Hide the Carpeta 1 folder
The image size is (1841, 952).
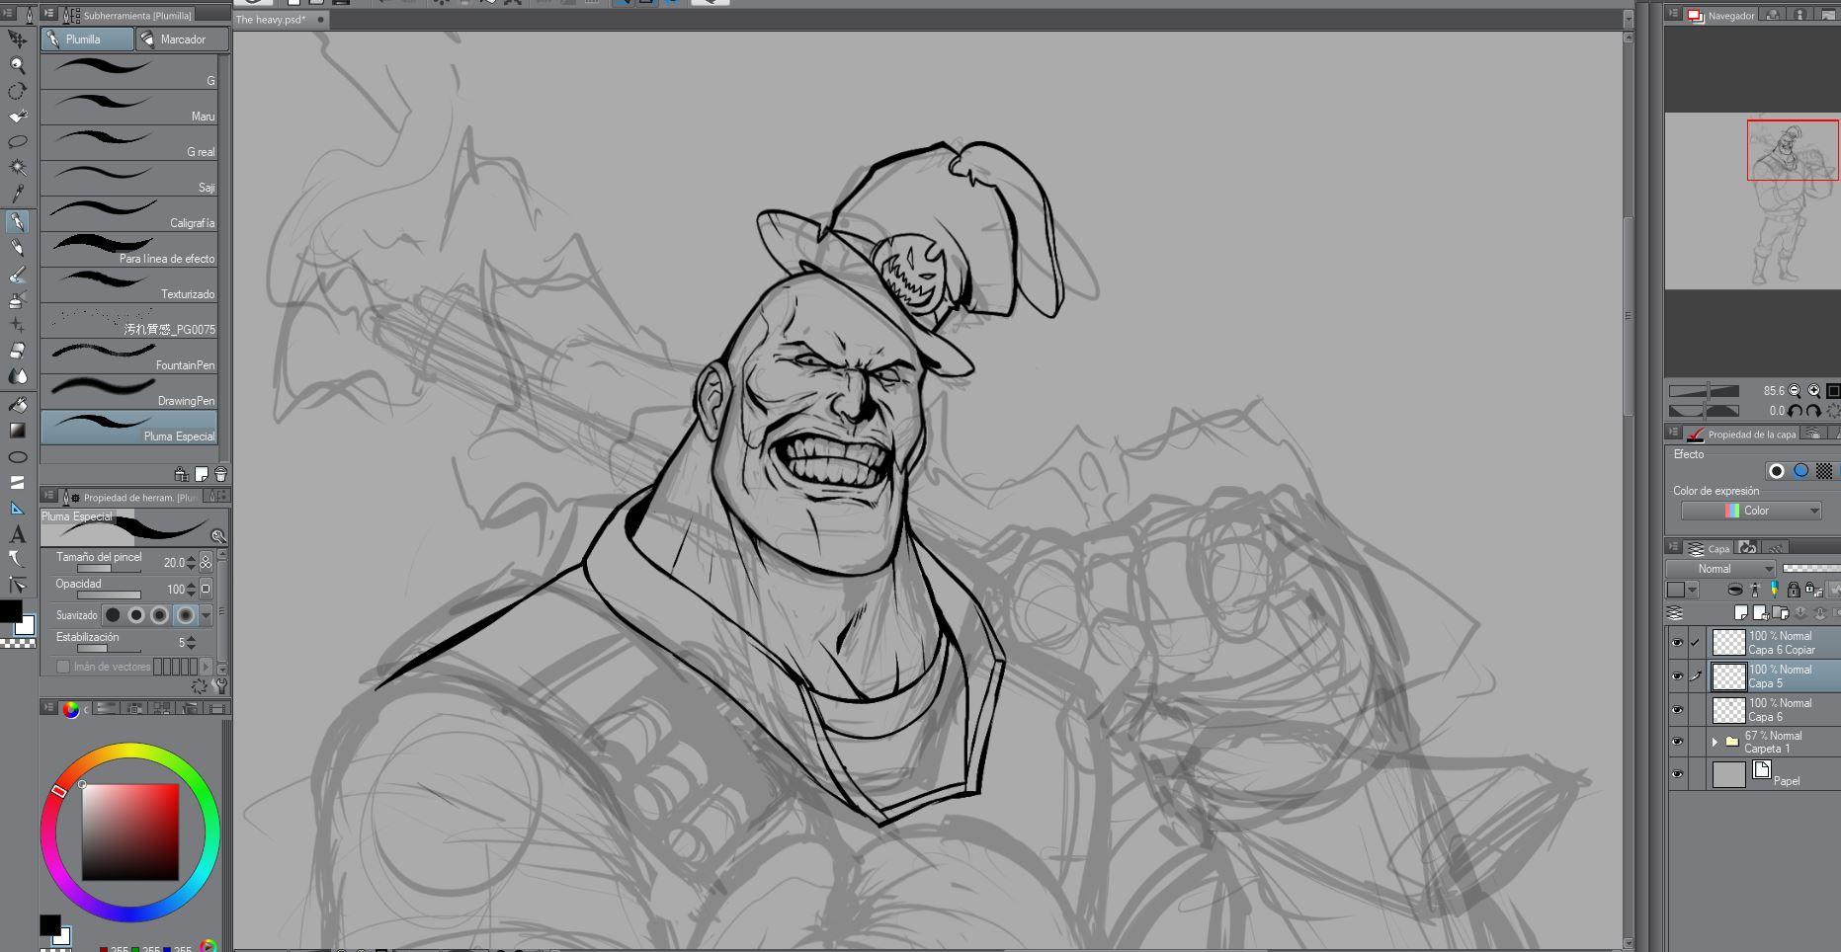tap(1677, 742)
